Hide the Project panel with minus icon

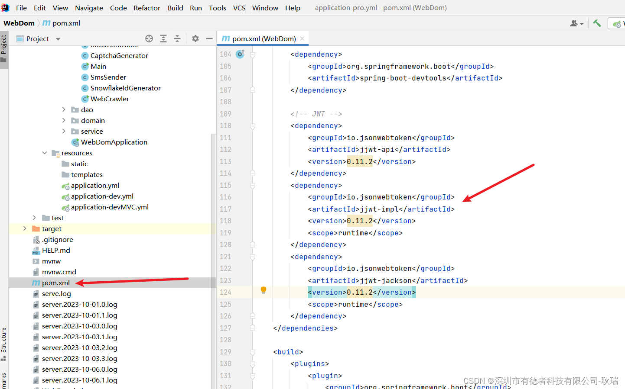pos(209,39)
